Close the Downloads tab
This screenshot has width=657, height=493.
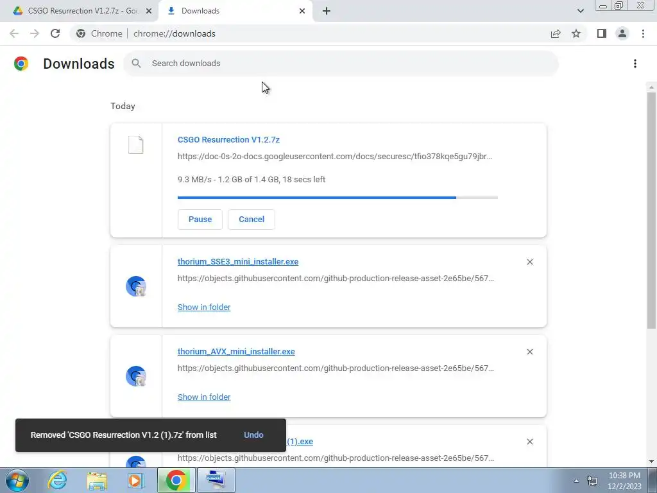pyautogui.click(x=302, y=11)
